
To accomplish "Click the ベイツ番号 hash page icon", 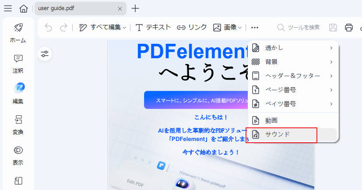I will [256, 104].
